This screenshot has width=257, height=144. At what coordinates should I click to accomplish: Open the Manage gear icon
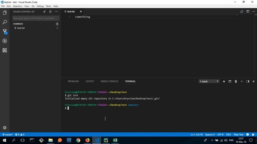pos(4,128)
